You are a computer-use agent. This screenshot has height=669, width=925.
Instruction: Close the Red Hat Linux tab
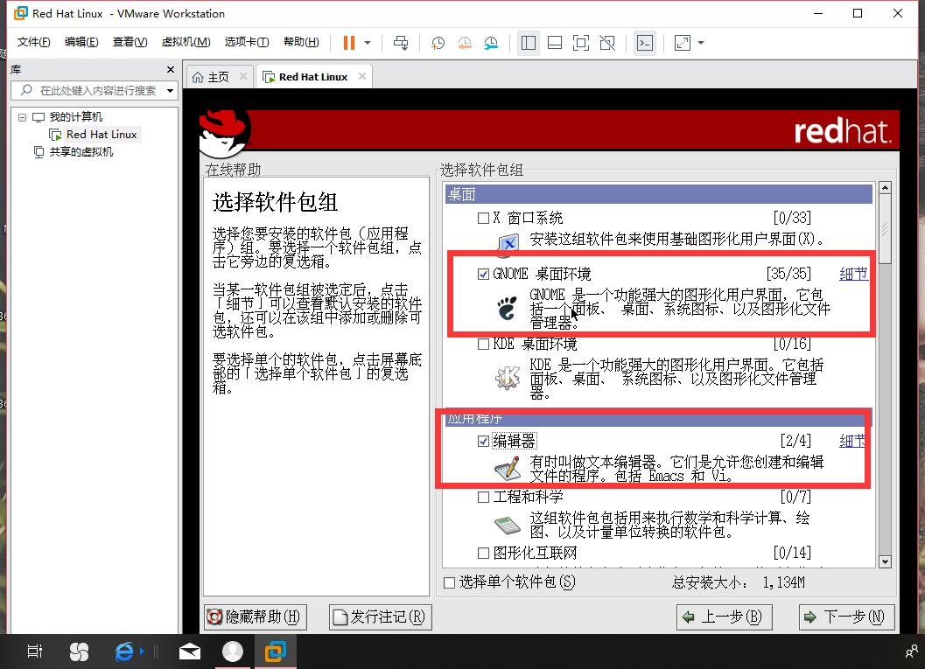[x=362, y=76]
